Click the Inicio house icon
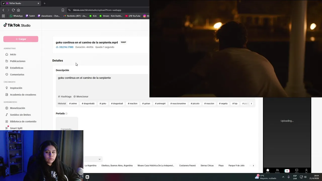 pyautogui.click(x=7, y=54)
